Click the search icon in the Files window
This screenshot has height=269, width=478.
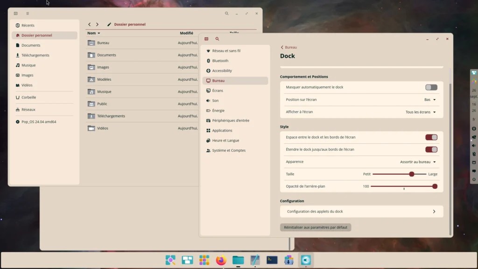(226, 14)
